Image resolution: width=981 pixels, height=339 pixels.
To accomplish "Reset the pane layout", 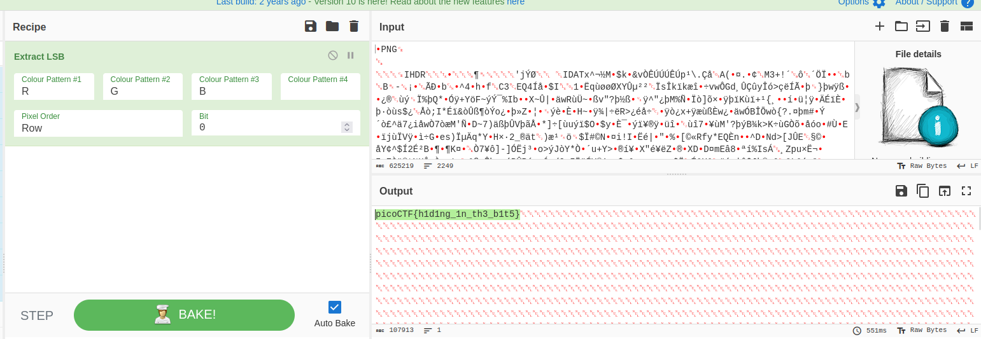I will (966, 26).
